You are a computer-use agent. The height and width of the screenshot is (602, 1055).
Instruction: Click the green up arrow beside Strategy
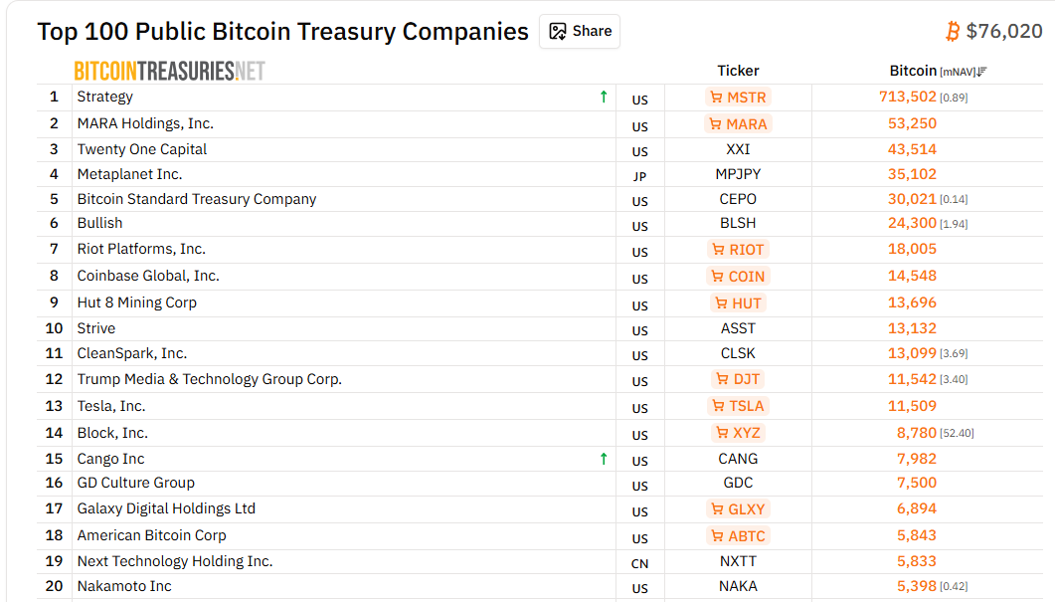pos(604,97)
